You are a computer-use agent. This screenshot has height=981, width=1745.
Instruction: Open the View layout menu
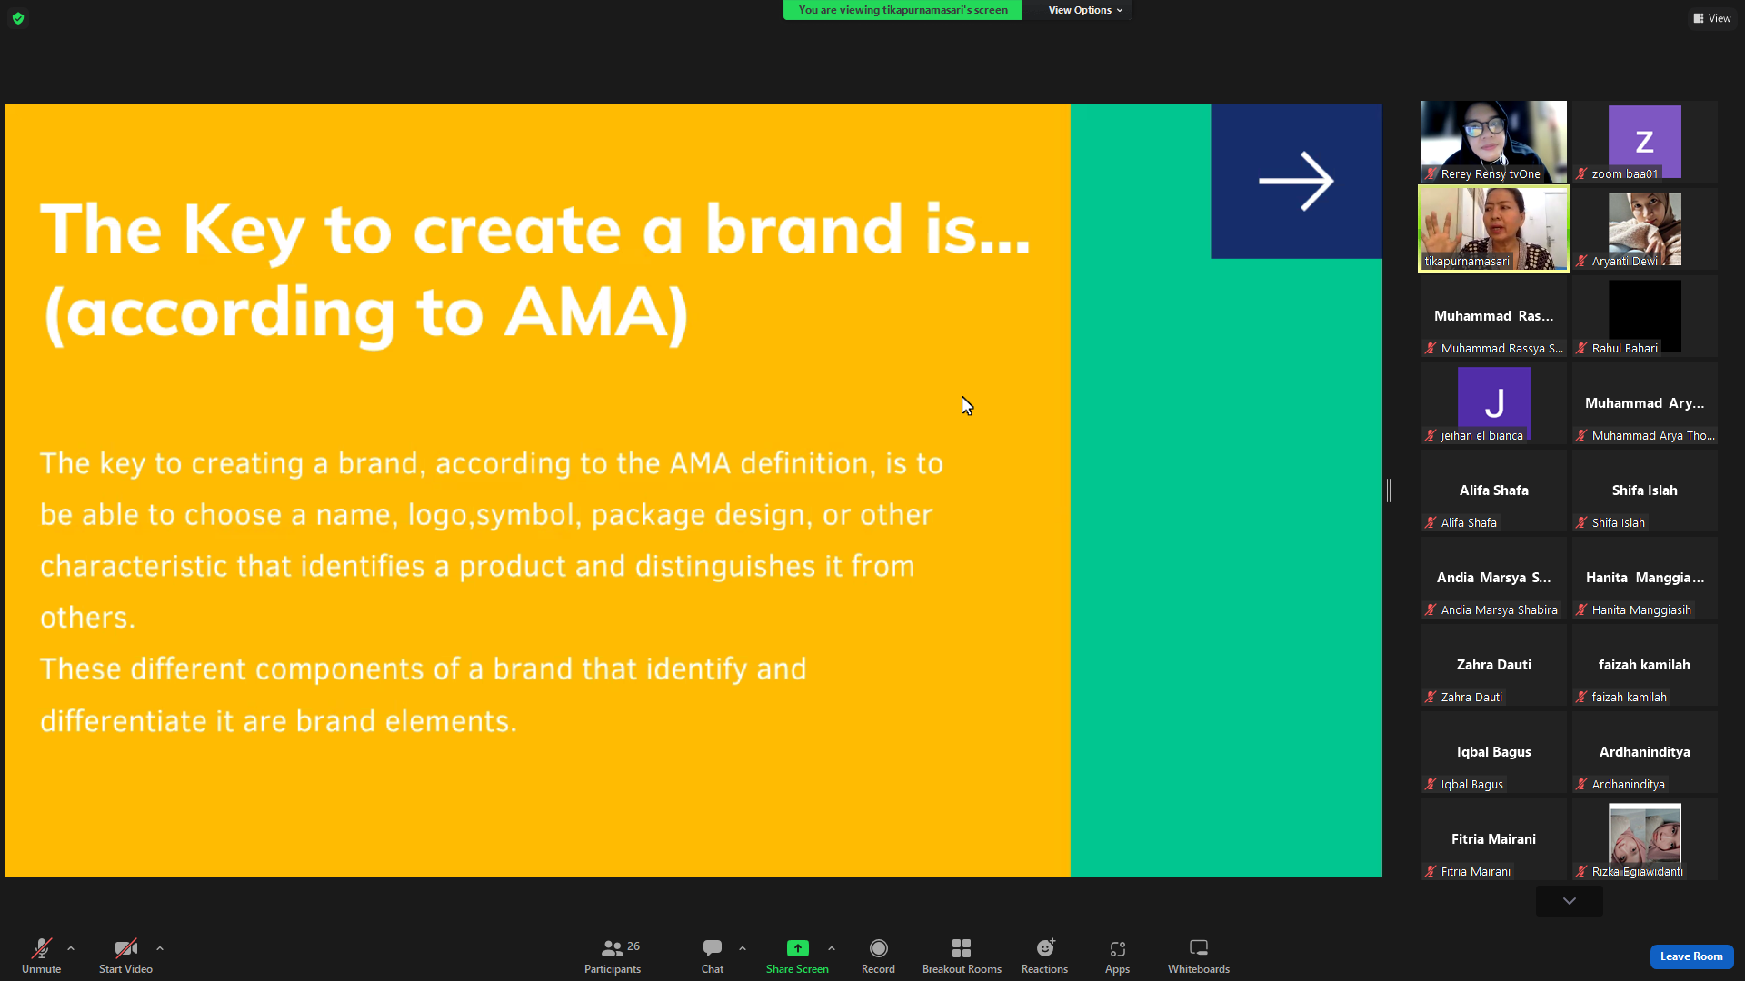tap(1712, 18)
